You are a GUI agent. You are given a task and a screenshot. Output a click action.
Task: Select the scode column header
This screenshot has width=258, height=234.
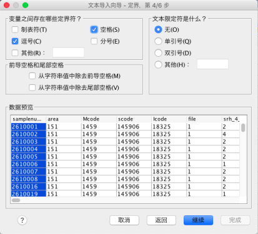tap(134, 119)
